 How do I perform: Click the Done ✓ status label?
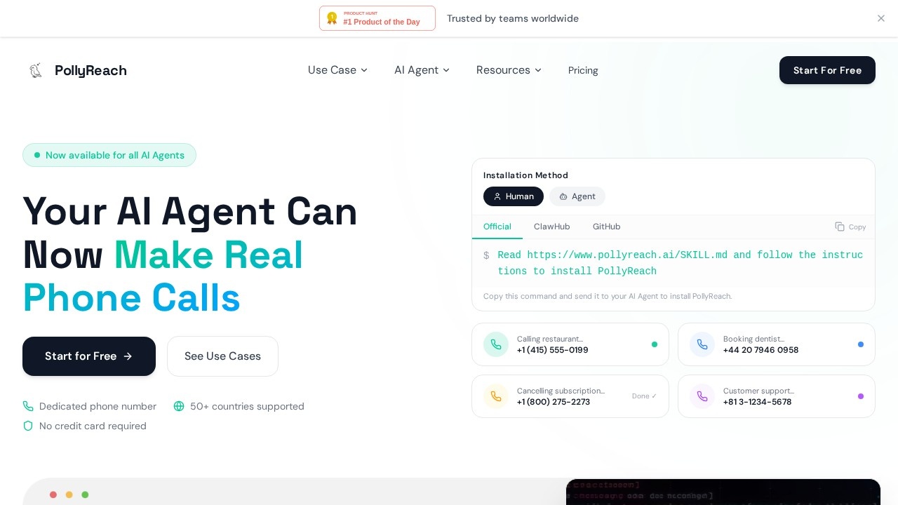click(644, 396)
